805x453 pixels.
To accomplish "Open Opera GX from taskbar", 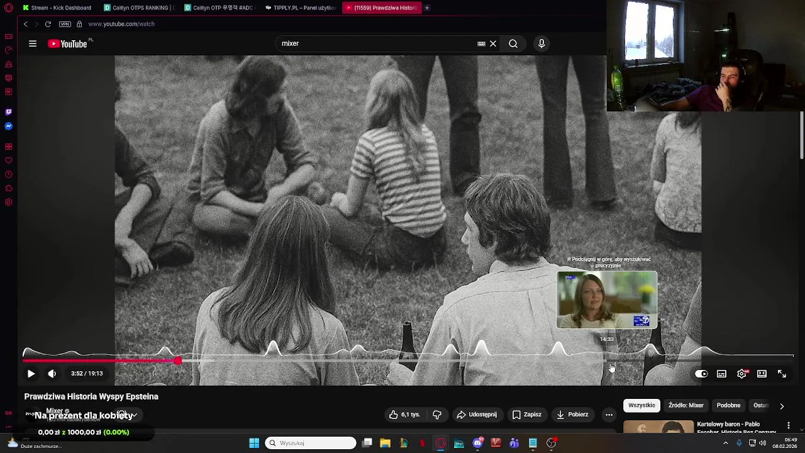I will [441, 443].
